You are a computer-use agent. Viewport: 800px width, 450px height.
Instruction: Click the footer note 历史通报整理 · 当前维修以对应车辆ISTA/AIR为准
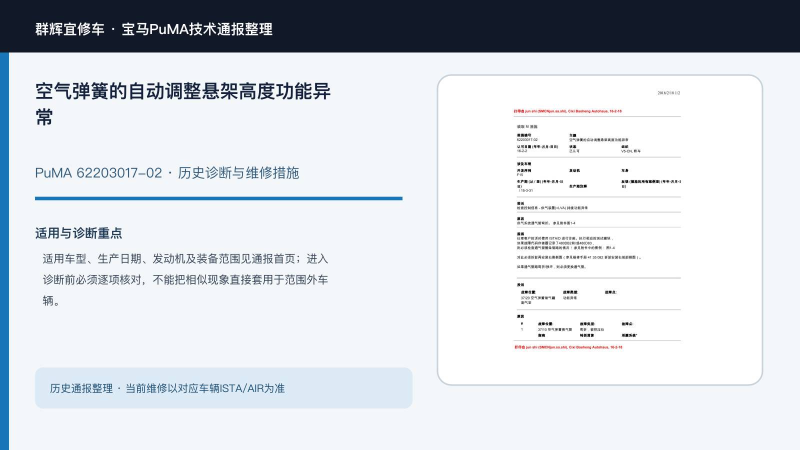pos(167,388)
